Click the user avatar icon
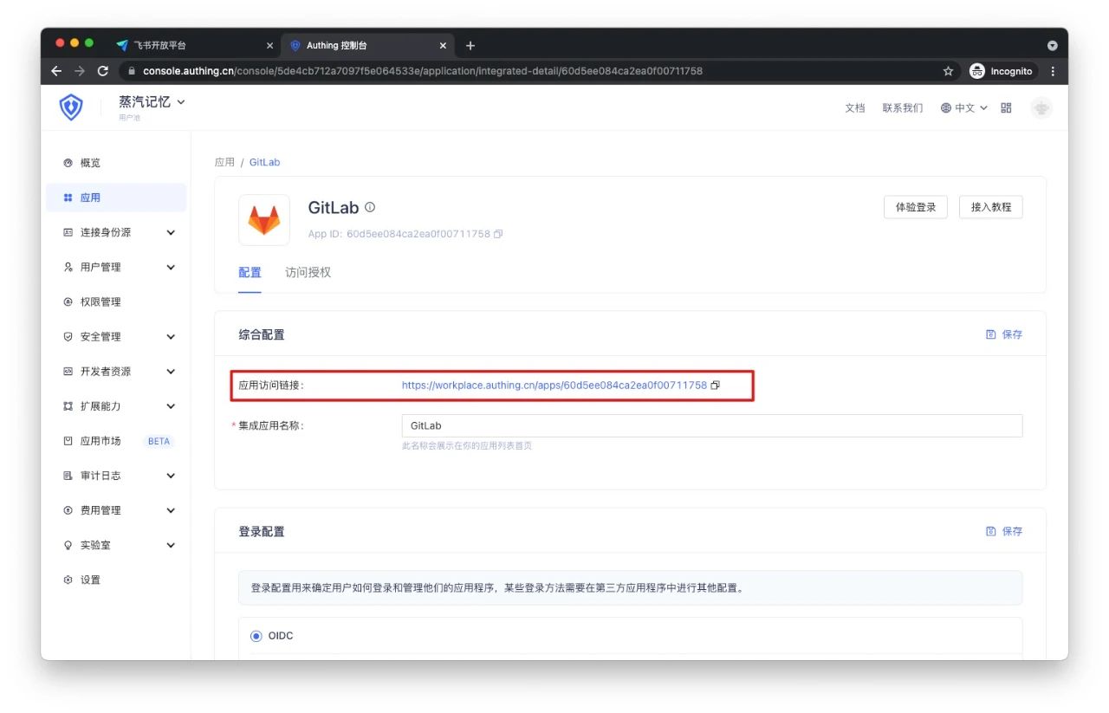The height and width of the screenshot is (713, 1109). coord(1041,108)
